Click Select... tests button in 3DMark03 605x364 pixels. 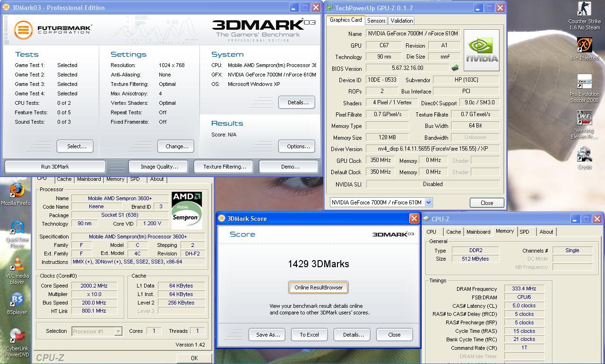point(75,146)
